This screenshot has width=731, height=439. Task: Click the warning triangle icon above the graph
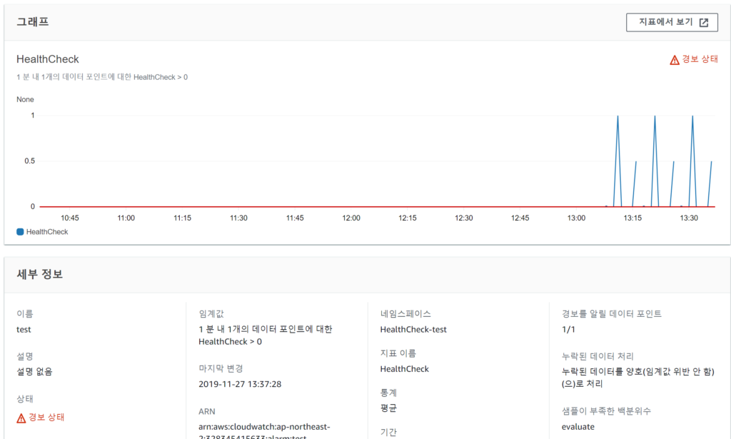pos(675,60)
